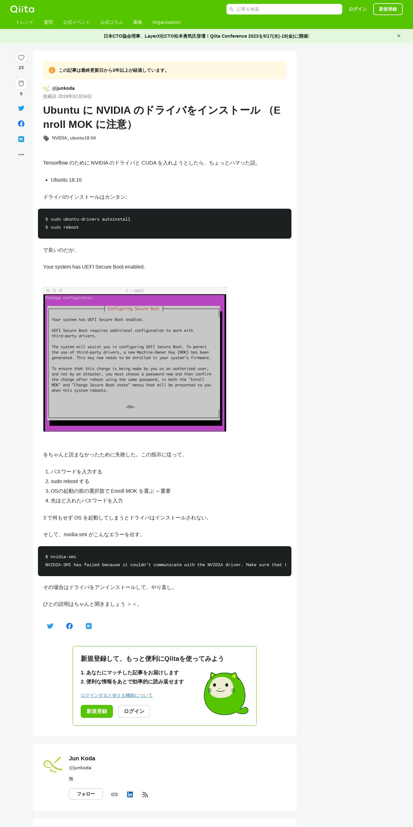Open the Organization tab
Screen dimensions: 413x827
[x=166, y=22]
